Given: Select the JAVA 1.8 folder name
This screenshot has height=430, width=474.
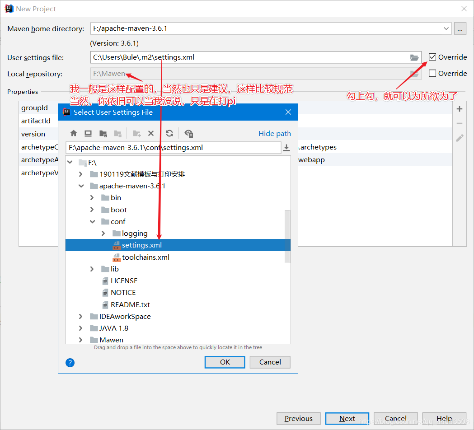Looking at the screenshot, I should [x=114, y=328].
